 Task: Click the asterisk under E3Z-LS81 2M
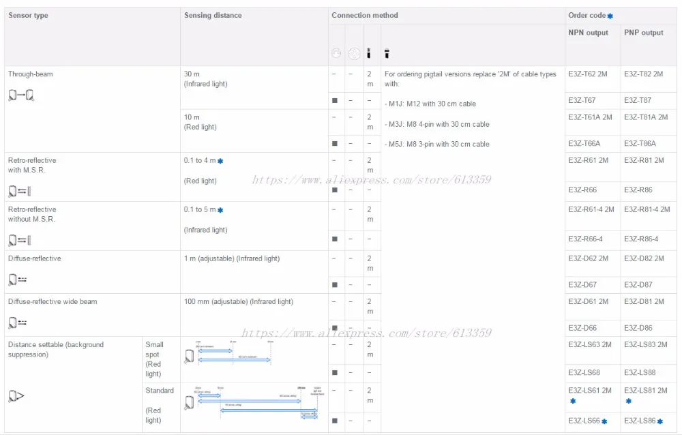pos(629,401)
